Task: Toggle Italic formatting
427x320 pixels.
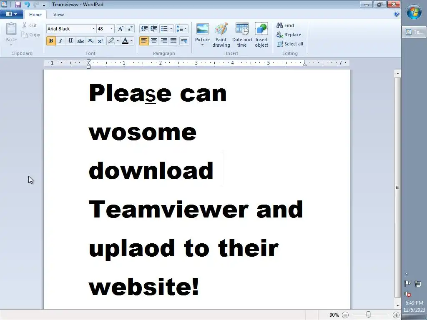Action: (x=60, y=41)
